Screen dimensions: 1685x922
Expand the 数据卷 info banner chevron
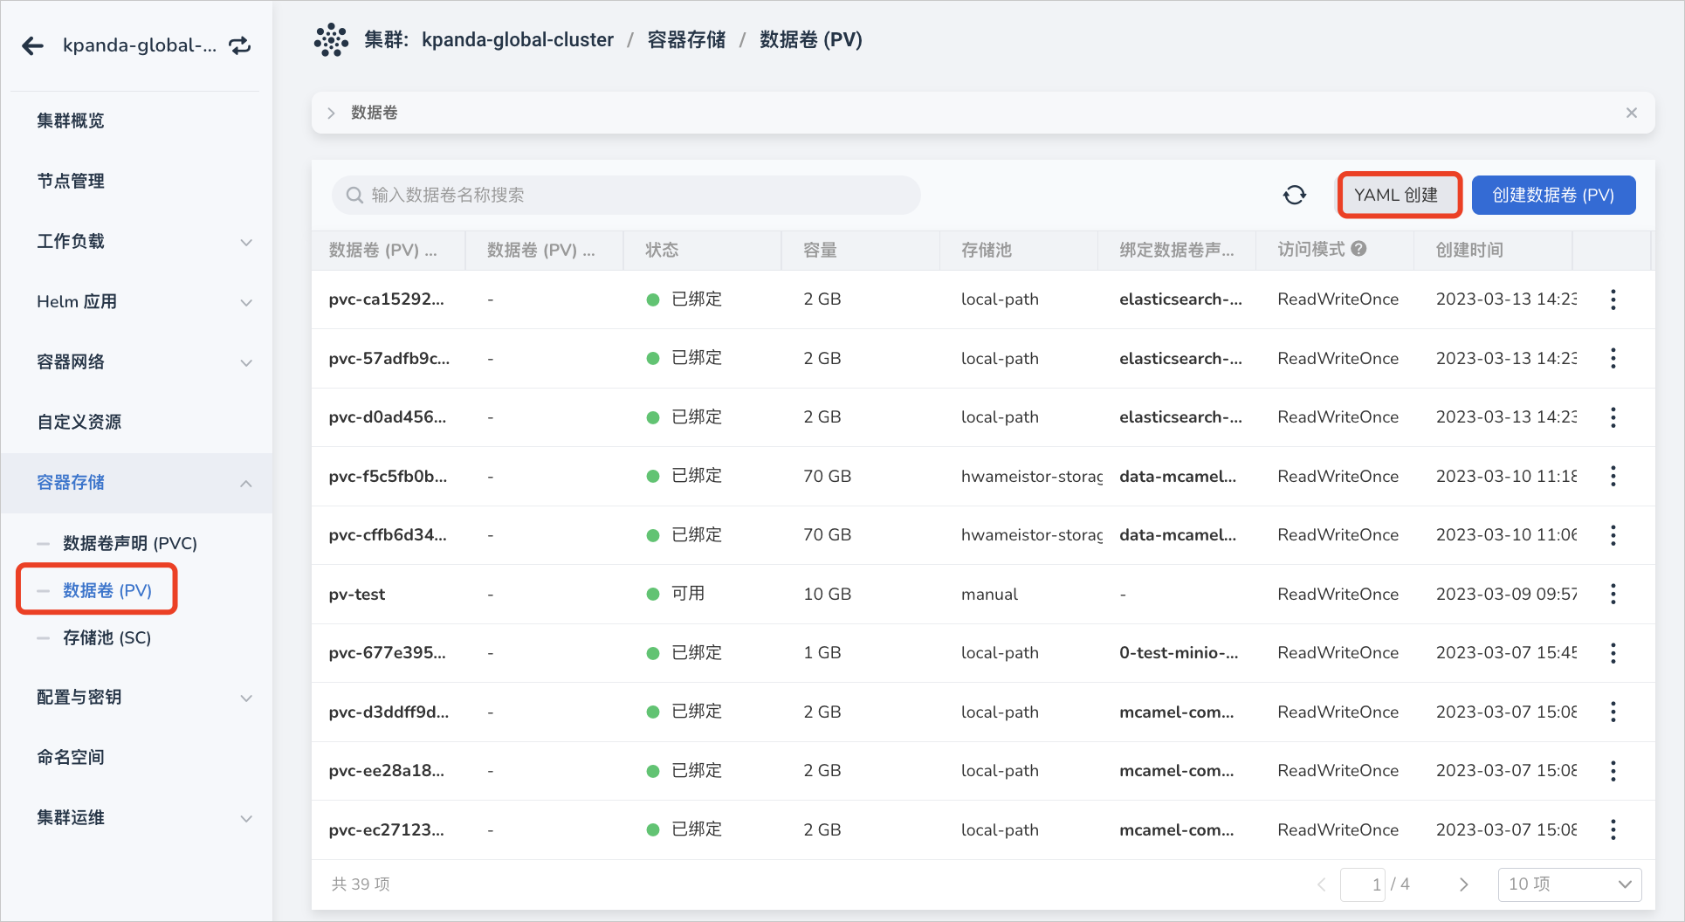coord(331,113)
